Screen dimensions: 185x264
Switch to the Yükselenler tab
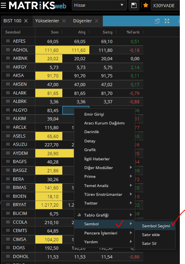(47, 21)
